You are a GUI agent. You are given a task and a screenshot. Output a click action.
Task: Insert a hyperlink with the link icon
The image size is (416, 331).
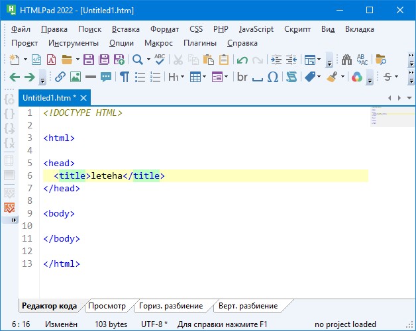[60, 77]
